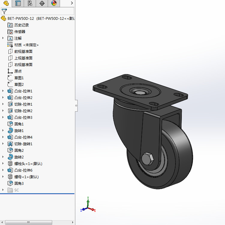225x225 pixels.
Task: Click the 切除-拉伸2 cut icon
Action: coord(10,111)
